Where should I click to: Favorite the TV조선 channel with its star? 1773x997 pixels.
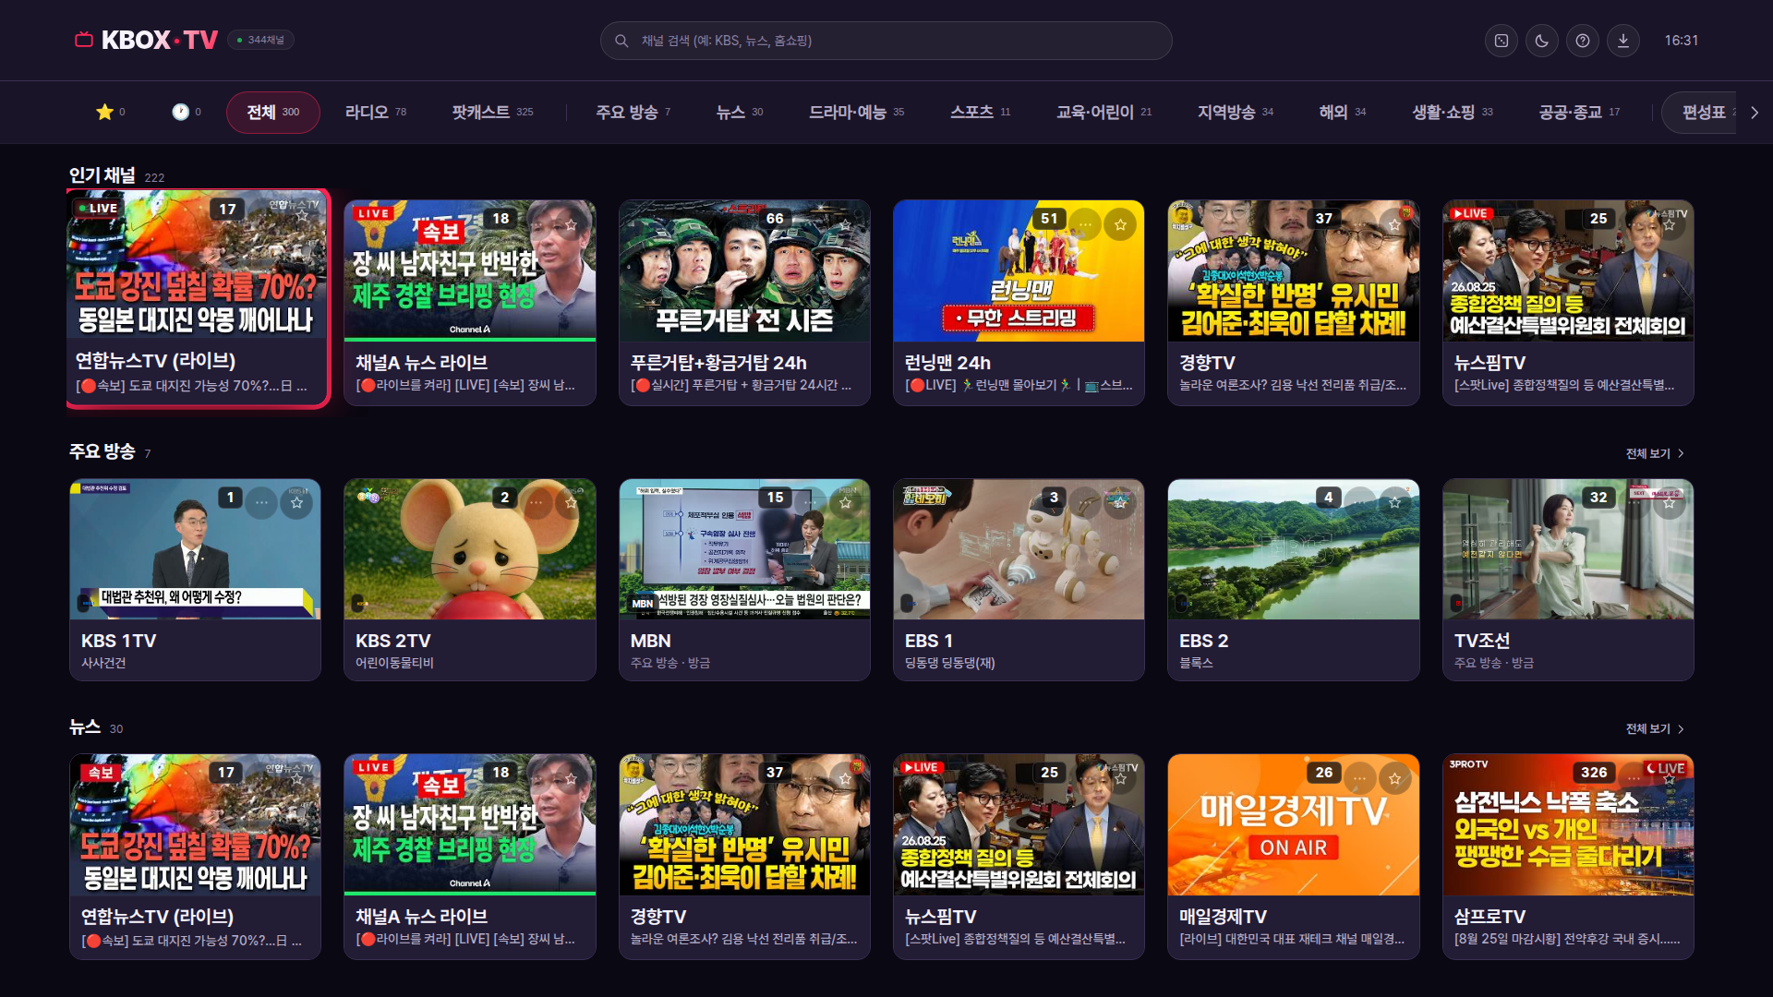click(x=1669, y=502)
